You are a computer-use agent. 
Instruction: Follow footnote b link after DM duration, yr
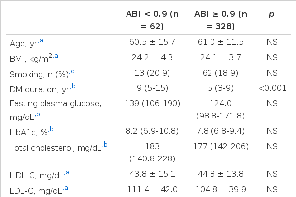(x=74, y=86)
